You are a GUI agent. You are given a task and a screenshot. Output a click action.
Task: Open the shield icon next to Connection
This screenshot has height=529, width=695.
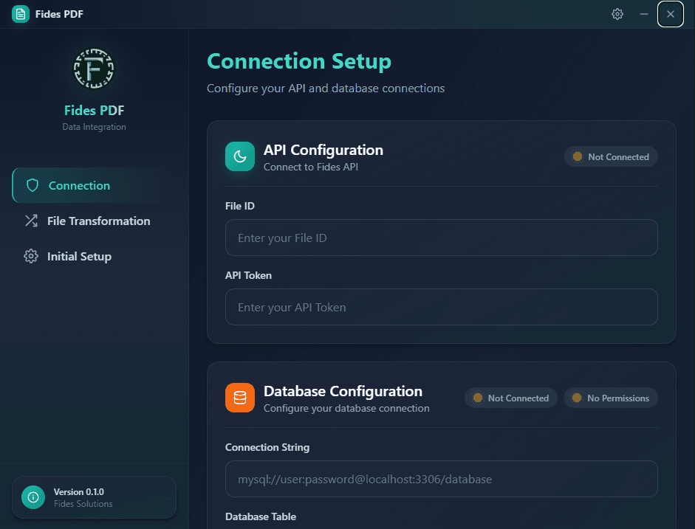(32, 185)
